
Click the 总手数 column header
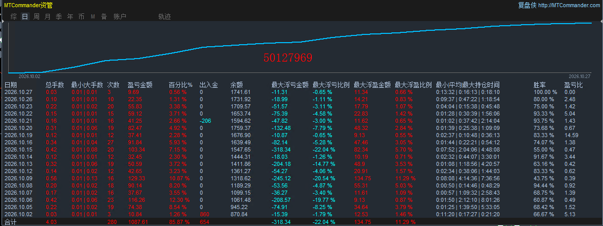tap(54, 85)
